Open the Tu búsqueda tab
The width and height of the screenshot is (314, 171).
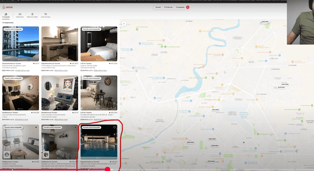coord(6,15)
